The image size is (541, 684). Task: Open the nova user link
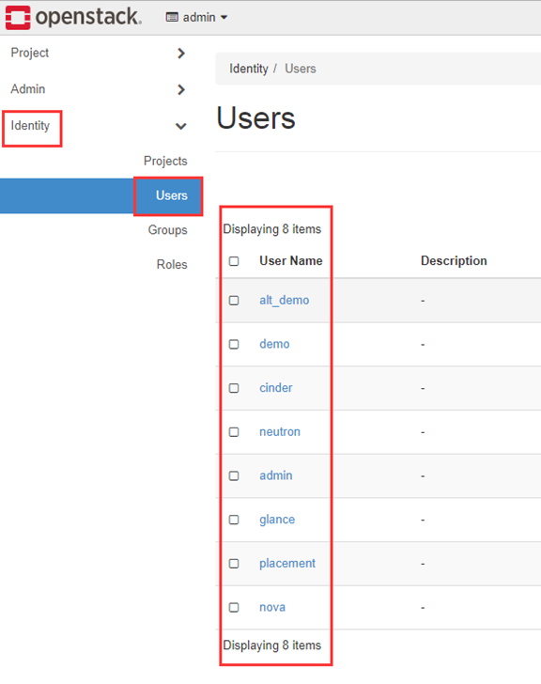click(x=272, y=607)
